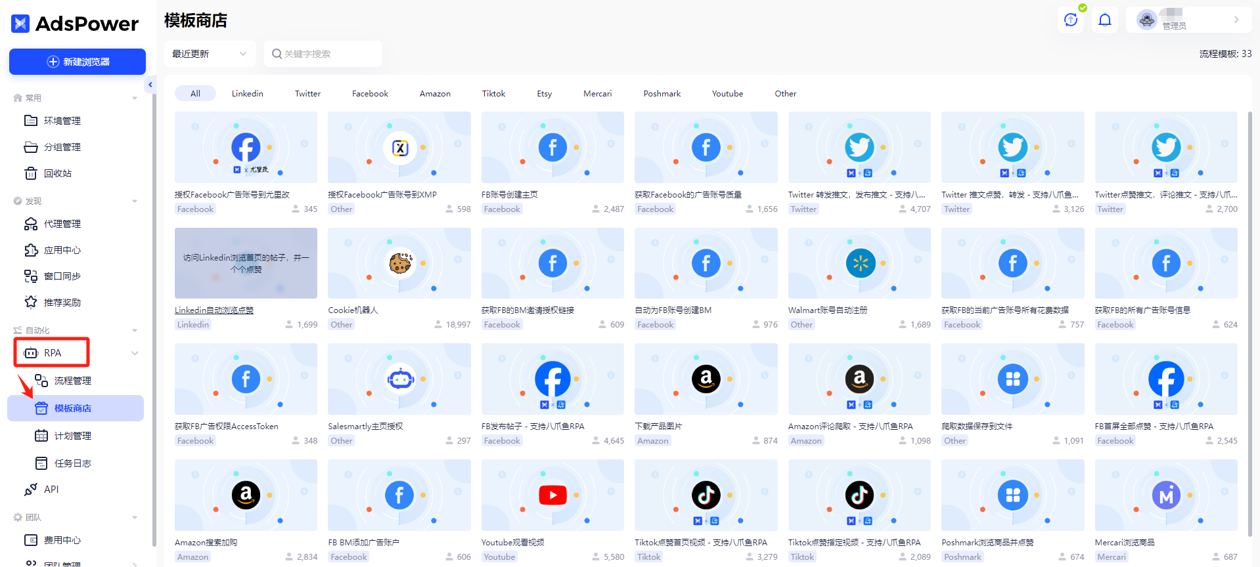This screenshot has height=567, width=1260.
Task: Open the notifications bell
Action: pyautogui.click(x=1105, y=20)
